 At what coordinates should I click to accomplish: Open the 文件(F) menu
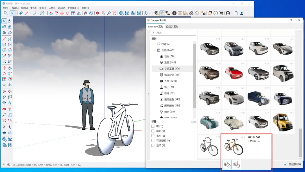pyautogui.click(x=6, y=8)
